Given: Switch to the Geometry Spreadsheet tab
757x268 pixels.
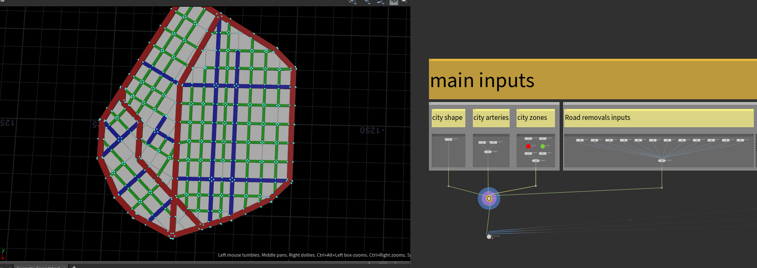Looking at the screenshot, I should [x=39, y=267].
